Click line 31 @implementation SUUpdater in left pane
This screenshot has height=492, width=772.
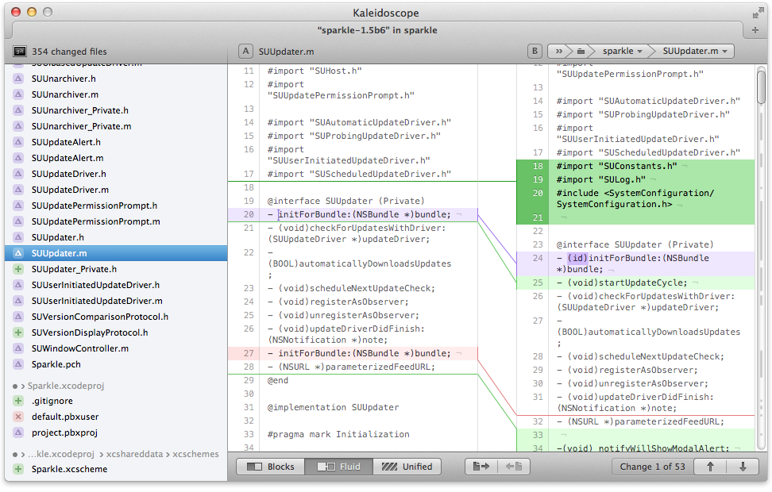click(333, 407)
